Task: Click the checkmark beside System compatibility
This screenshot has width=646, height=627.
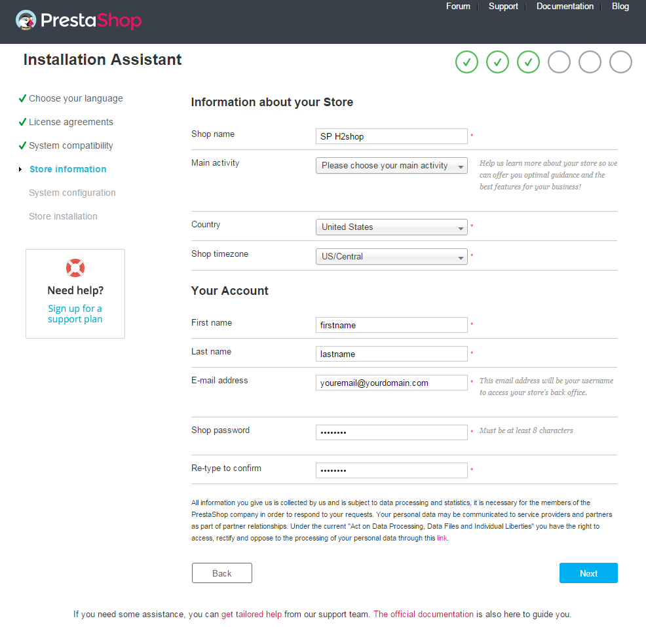Action: pyautogui.click(x=22, y=145)
